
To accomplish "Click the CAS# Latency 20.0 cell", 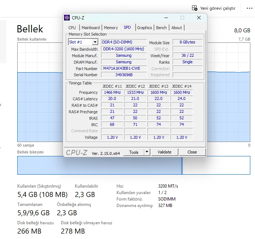I will click(x=112, y=98).
